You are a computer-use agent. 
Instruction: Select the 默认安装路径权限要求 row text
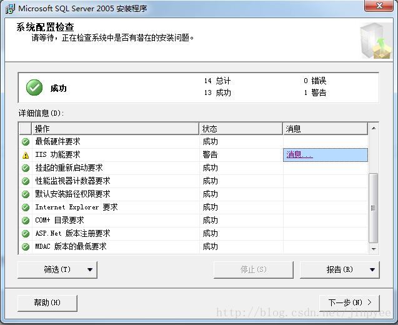click(x=73, y=194)
